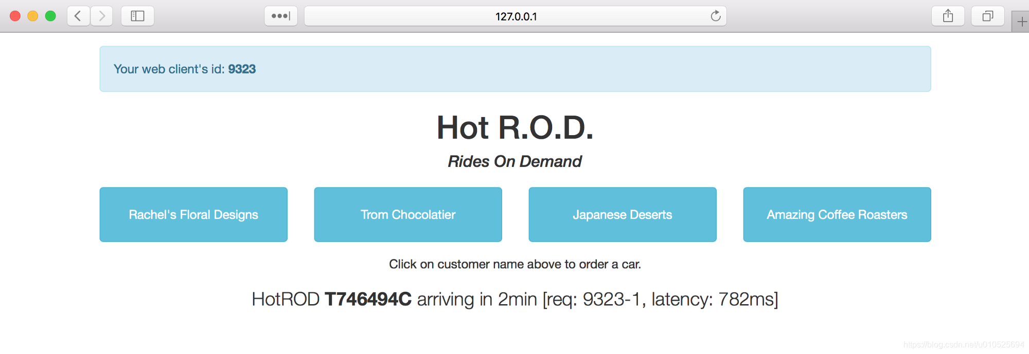
Task: Order a car for Rachel's Floral Designs
Action: pyautogui.click(x=193, y=214)
